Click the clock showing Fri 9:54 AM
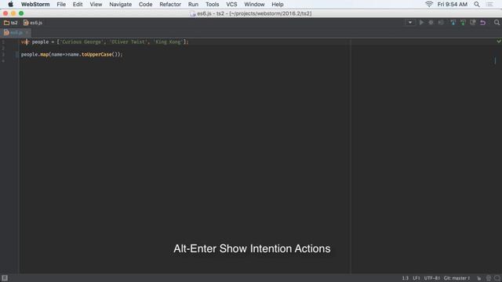This screenshot has height=282, width=502. click(452, 4)
